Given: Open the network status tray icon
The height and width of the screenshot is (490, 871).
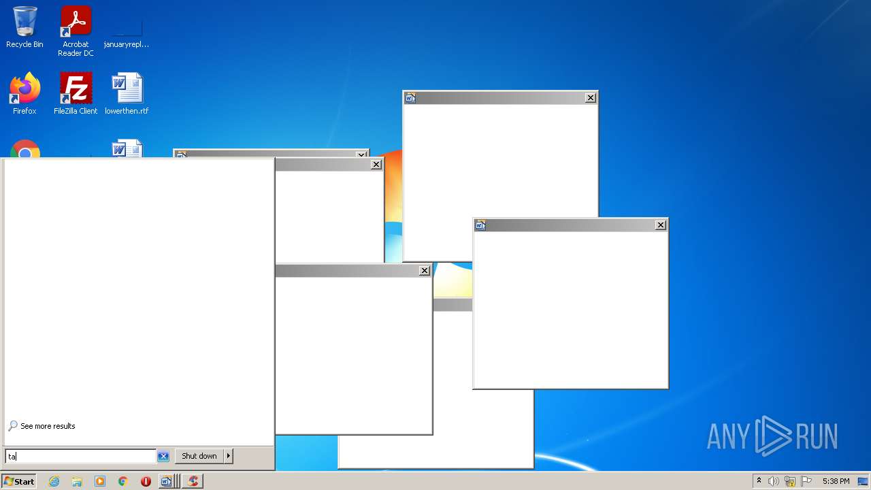Looking at the screenshot, I should pos(790,481).
